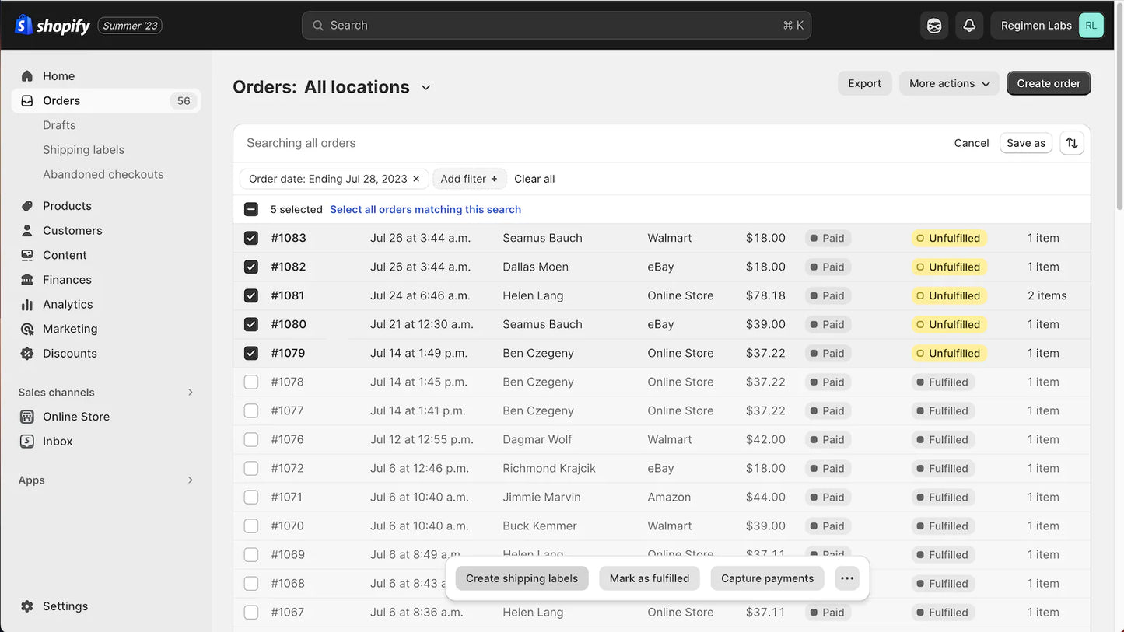Open the Settings gear
Viewport: 1124px width, 632px height.
(65, 606)
